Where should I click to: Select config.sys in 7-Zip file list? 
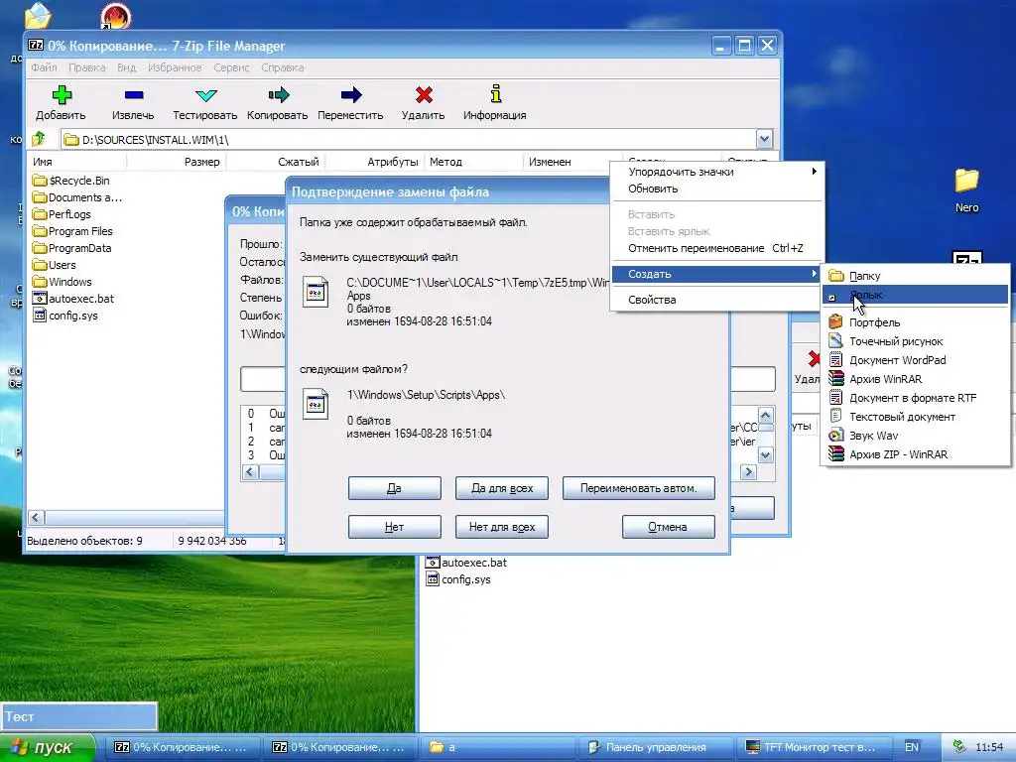[x=65, y=316]
